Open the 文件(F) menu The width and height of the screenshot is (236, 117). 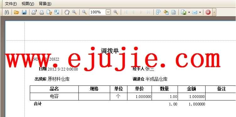(x=11, y=4)
